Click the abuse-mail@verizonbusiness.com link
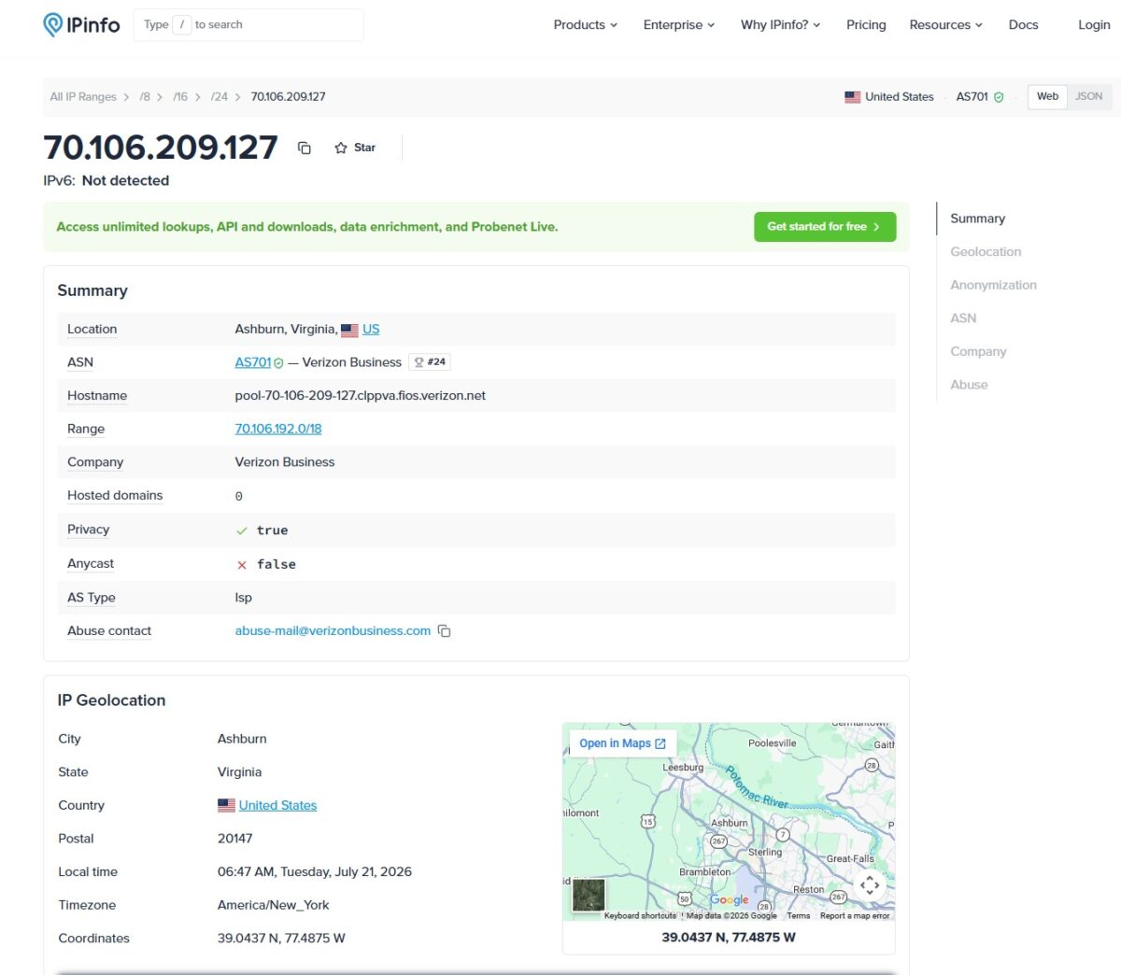This screenshot has height=975, width=1121. pos(333,631)
